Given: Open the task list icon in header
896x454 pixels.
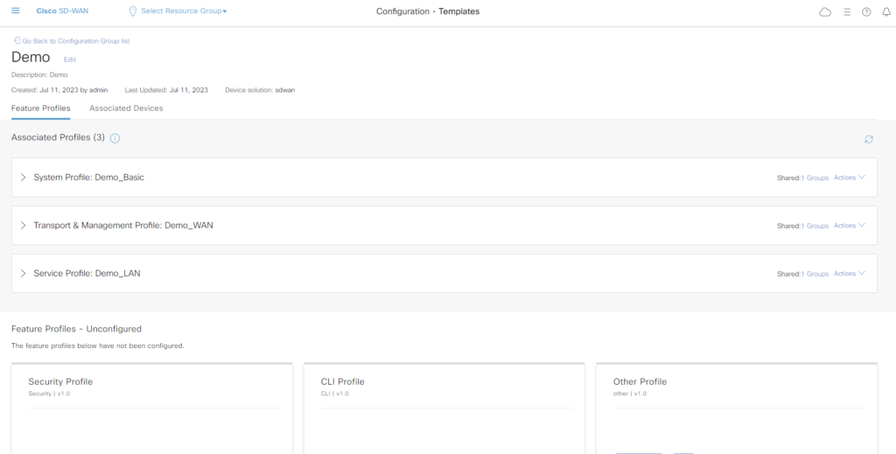Looking at the screenshot, I should (846, 12).
